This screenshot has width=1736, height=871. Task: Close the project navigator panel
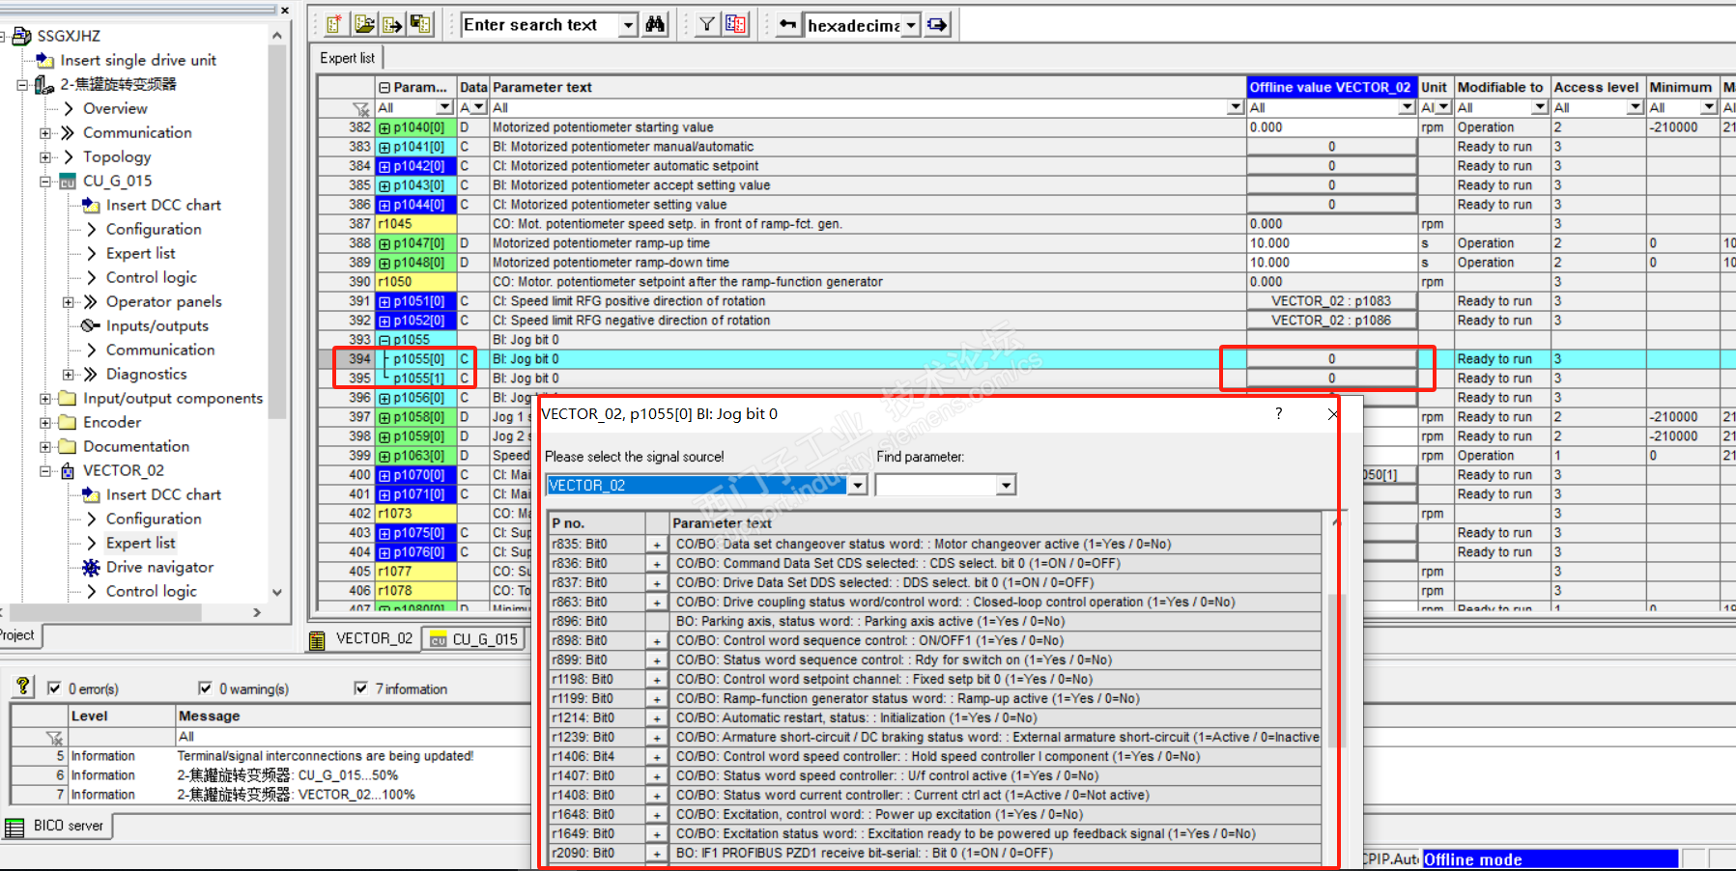(284, 11)
